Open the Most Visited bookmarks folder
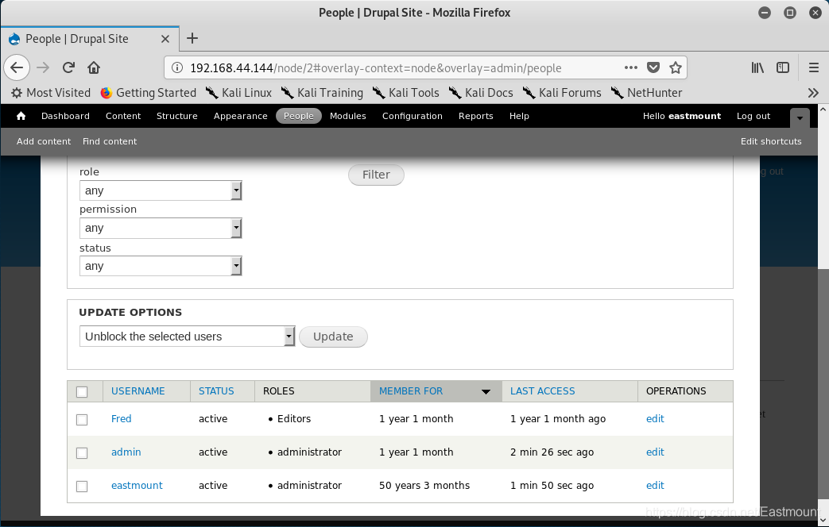The image size is (829, 527). tap(51, 93)
